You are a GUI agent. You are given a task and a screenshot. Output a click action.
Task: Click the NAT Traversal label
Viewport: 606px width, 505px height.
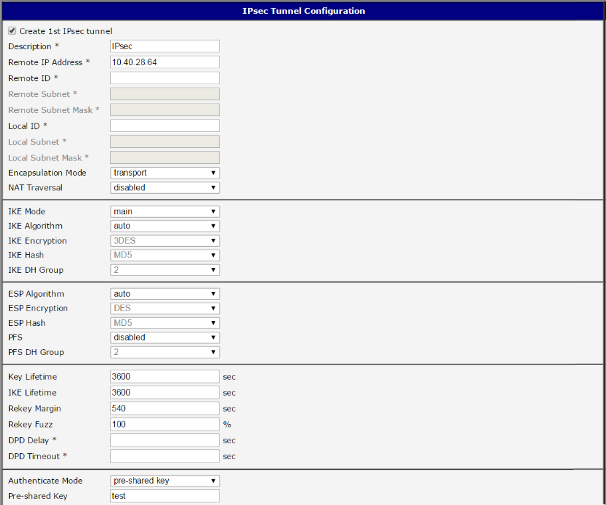[x=35, y=188]
